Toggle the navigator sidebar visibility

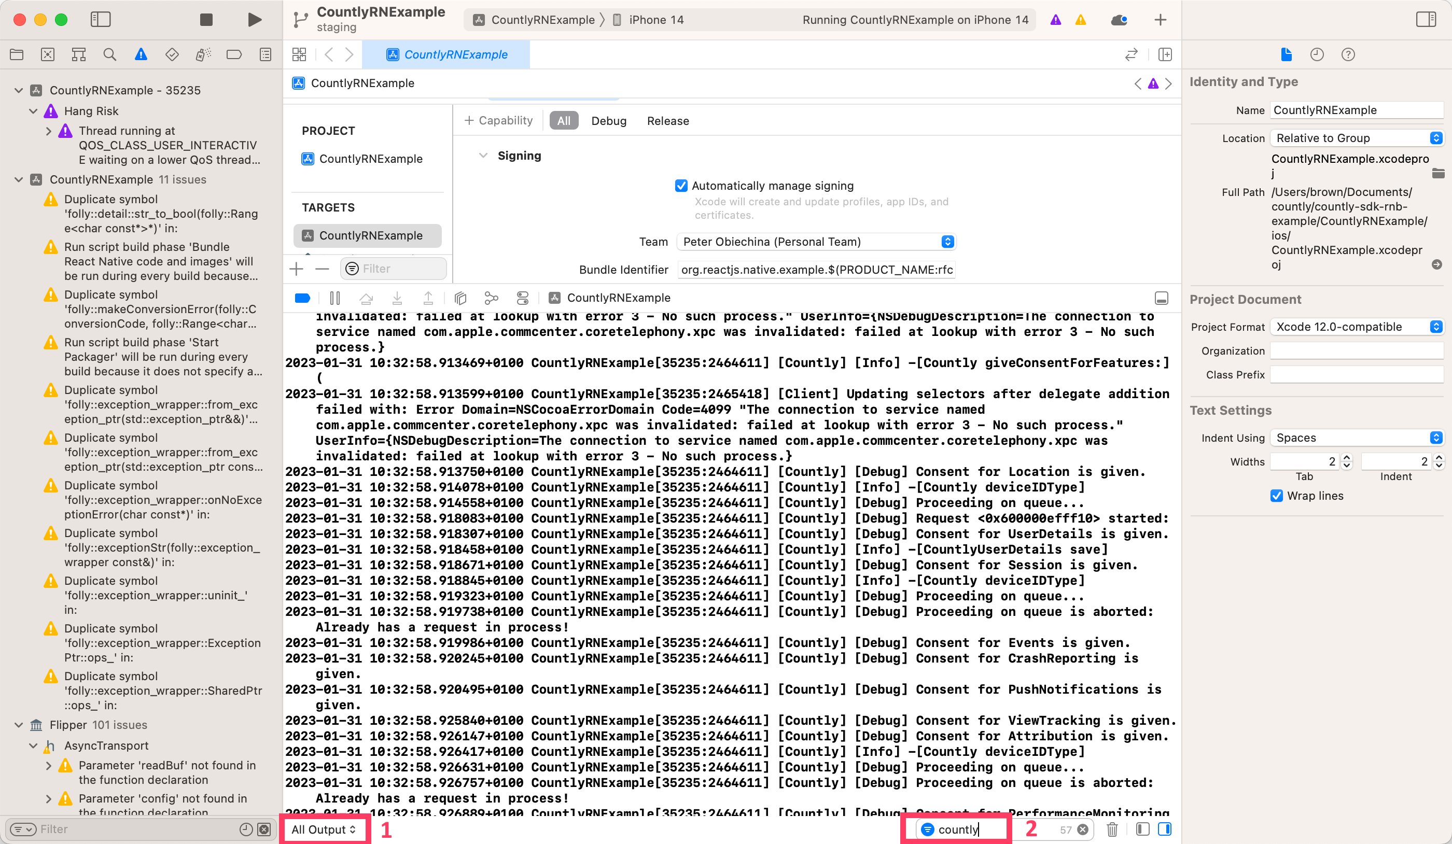(101, 20)
